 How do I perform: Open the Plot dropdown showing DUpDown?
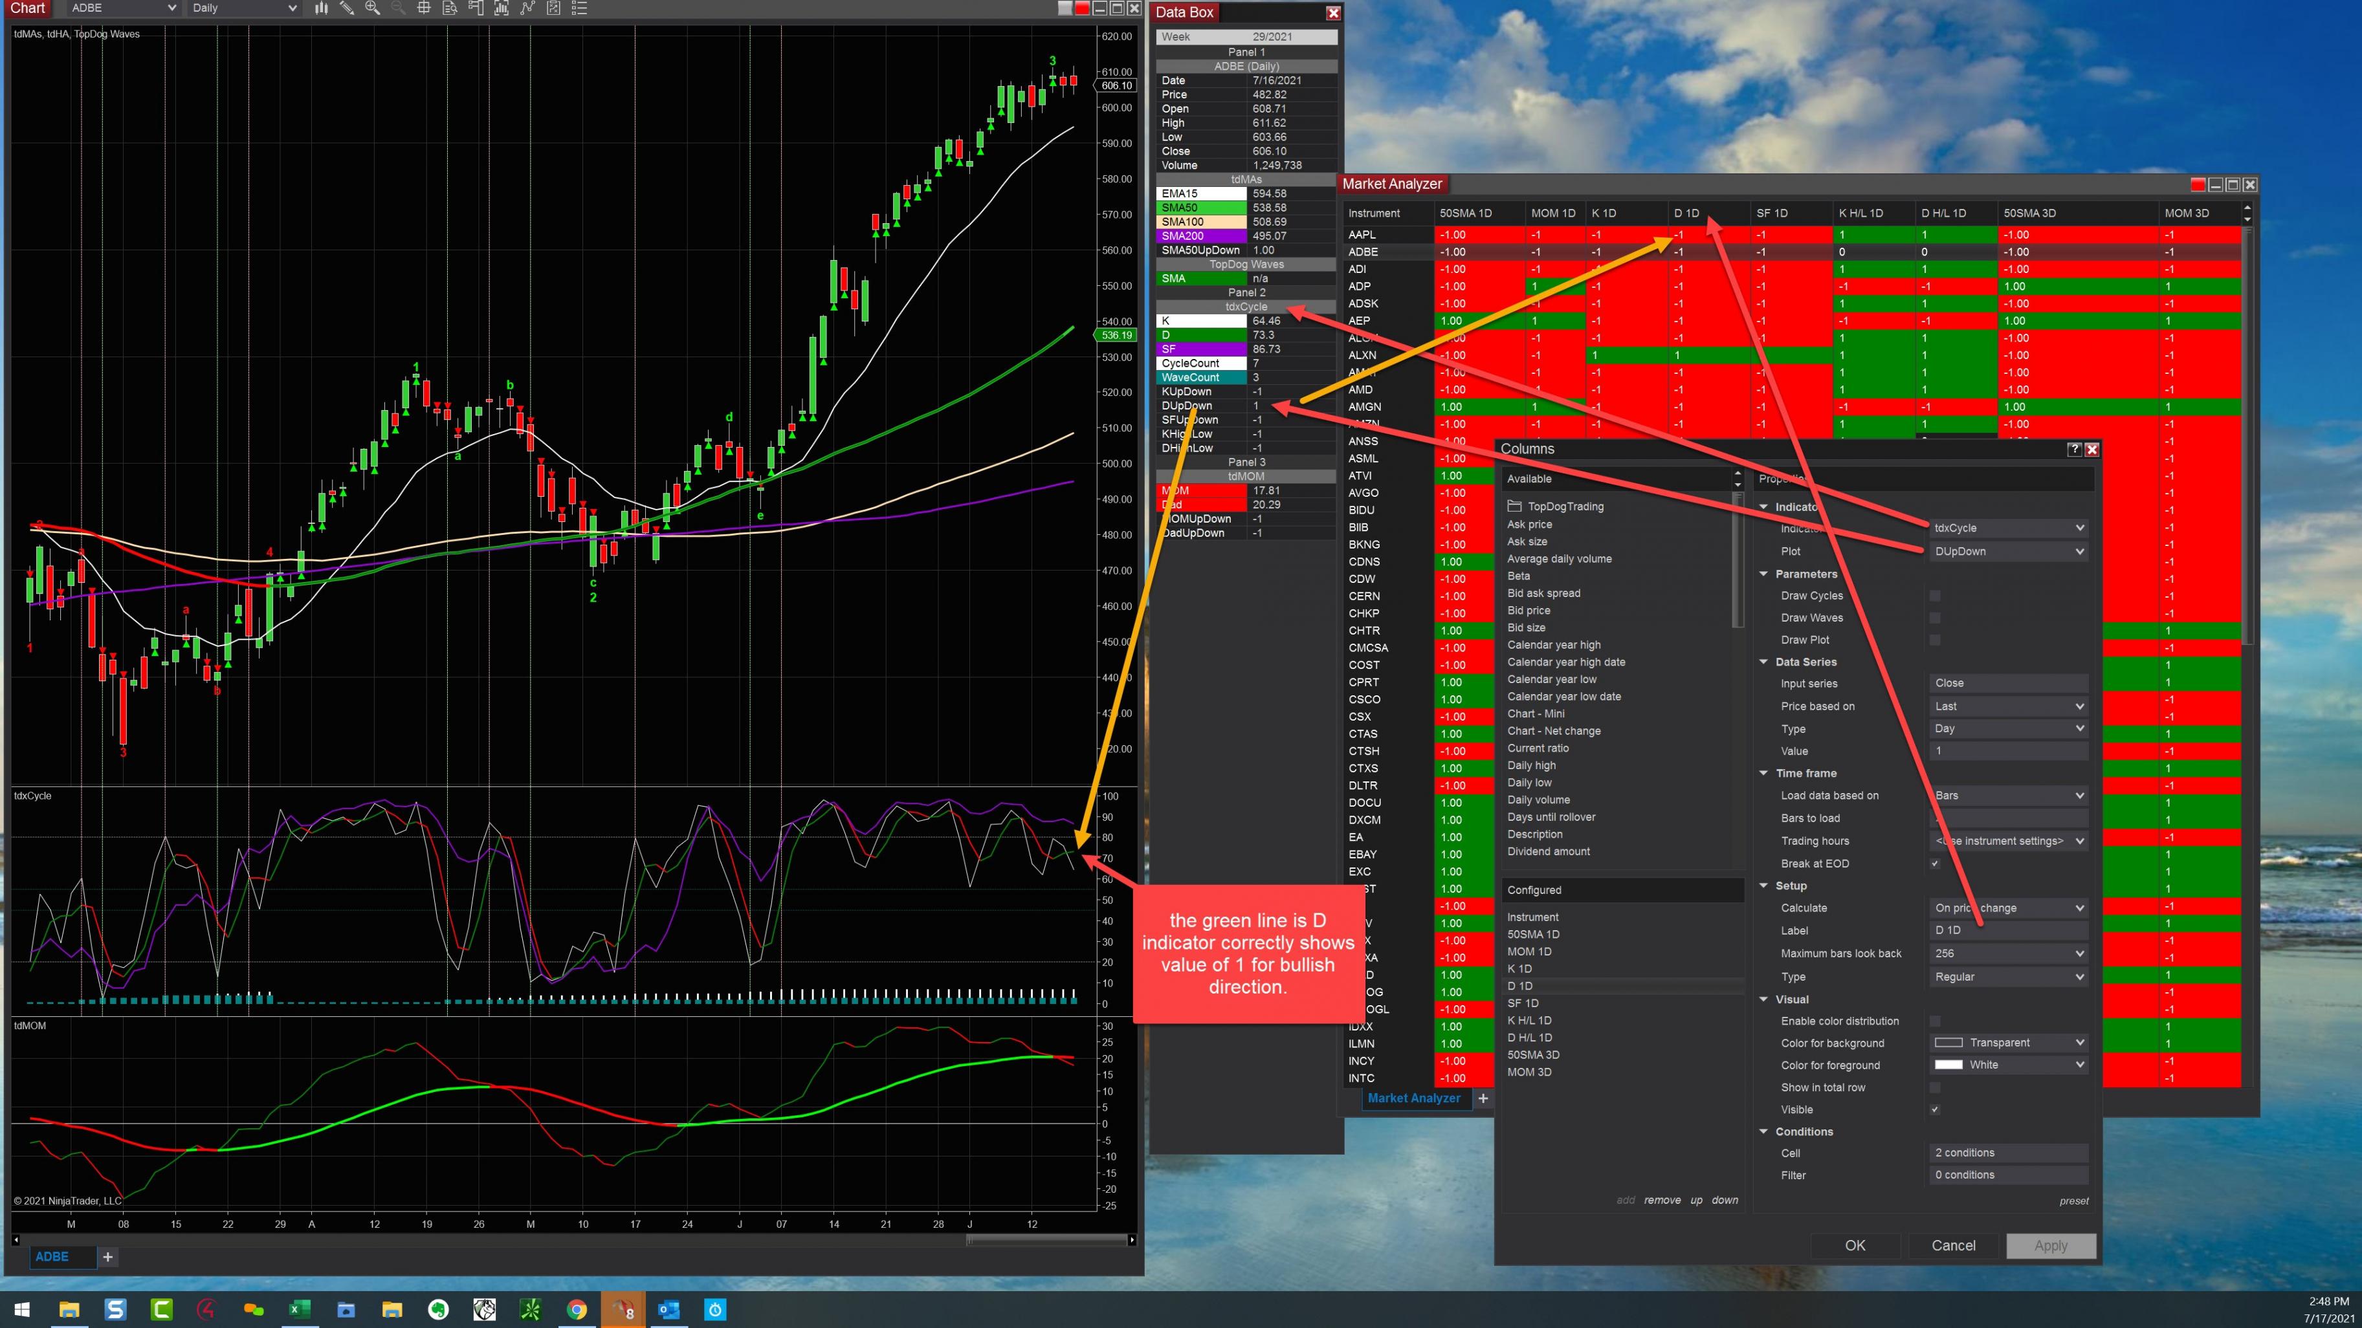click(x=2008, y=552)
